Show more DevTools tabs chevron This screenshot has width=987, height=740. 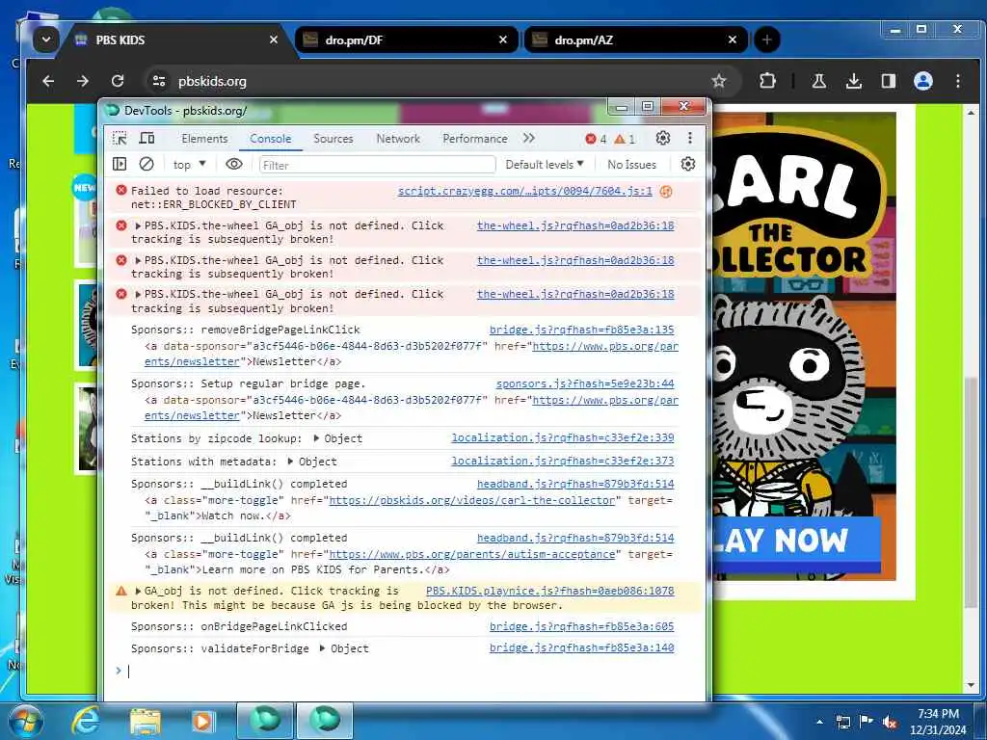click(529, 139)
